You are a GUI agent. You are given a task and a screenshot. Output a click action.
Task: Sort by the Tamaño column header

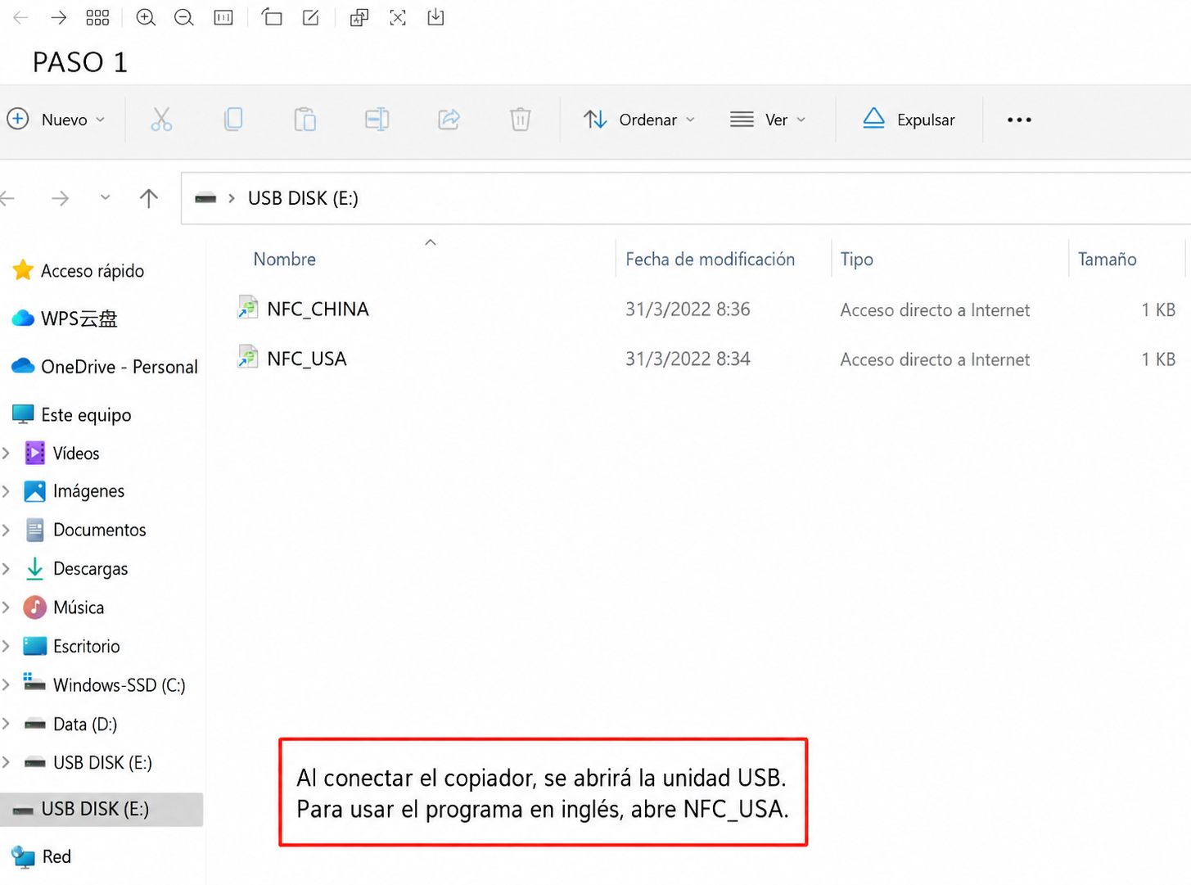pos(1107,260)
